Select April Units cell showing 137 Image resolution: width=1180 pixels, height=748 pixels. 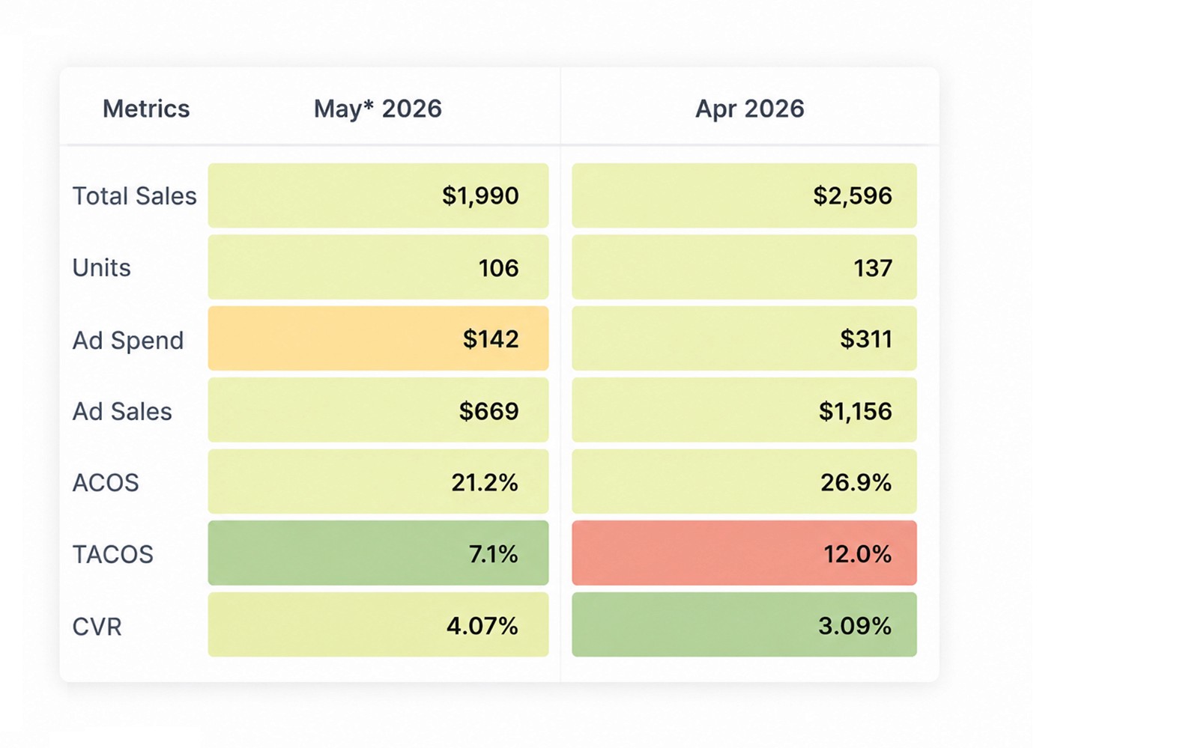744,267
